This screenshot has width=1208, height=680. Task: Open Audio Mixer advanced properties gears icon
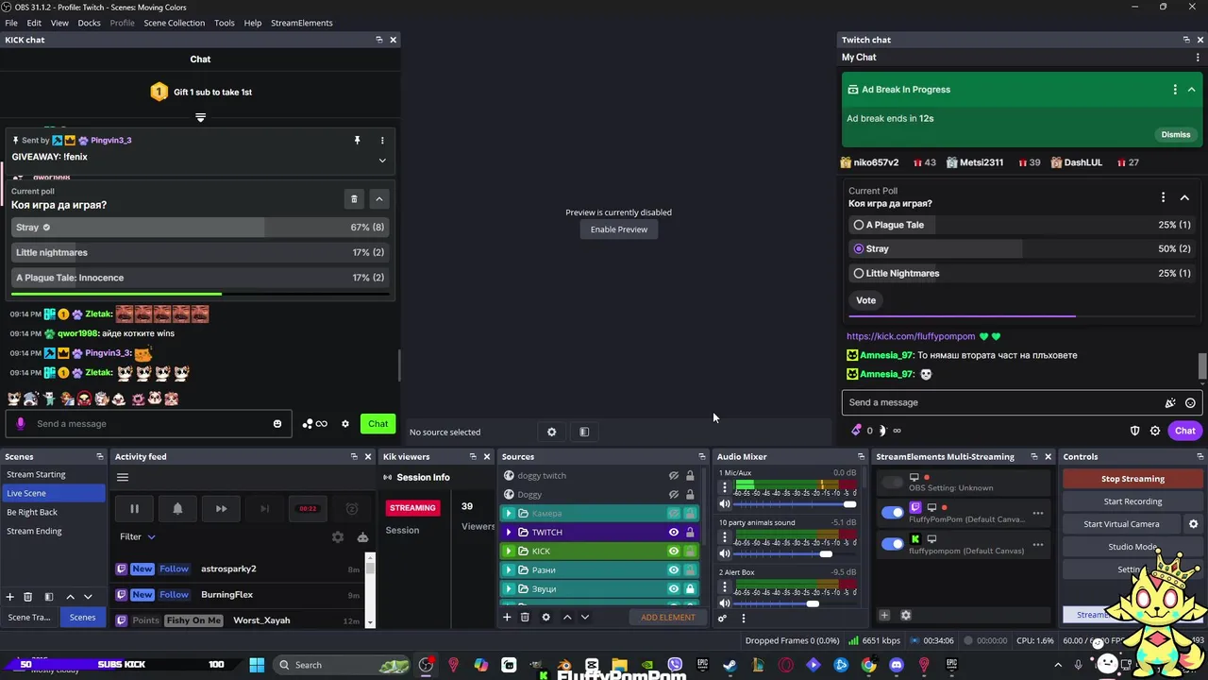723,618
